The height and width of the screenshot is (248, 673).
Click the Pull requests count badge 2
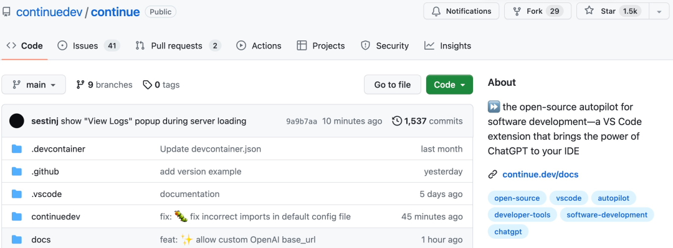click(215, 46)
